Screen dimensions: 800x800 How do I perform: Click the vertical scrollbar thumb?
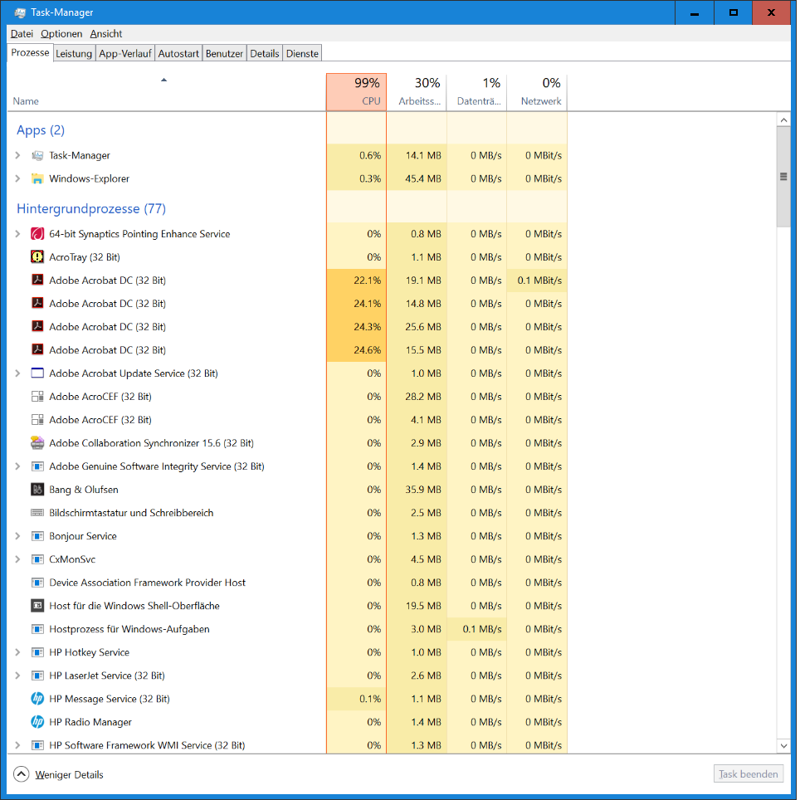pos(783,177)
